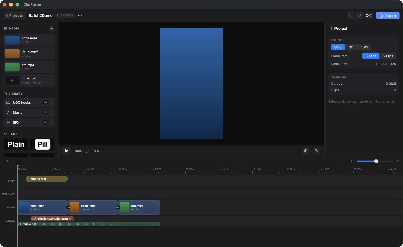Adjust the timeline zoom slider handle
This screenshot has height=247, width=403.
tap(376, 161)
